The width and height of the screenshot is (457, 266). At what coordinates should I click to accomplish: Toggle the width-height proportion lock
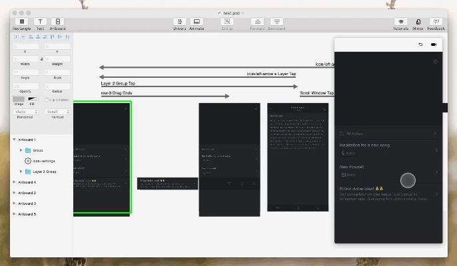pyautogui.click(x=41, y=59)
